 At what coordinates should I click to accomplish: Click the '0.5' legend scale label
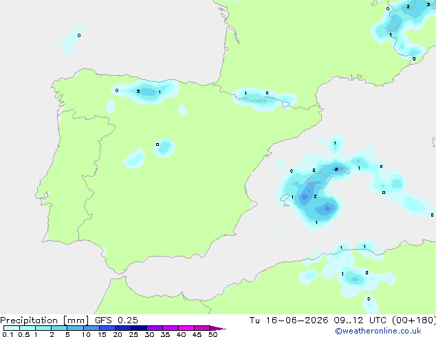pos(24,334)
